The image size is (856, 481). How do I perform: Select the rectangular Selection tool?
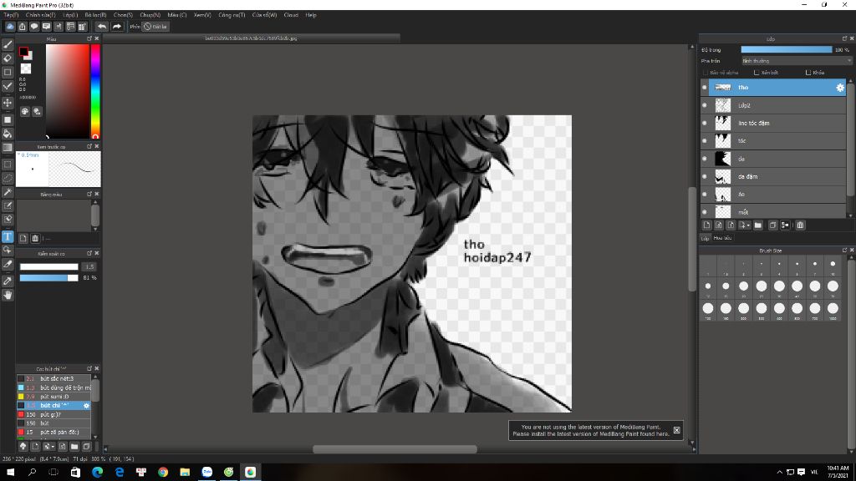(x=8, y=165)
